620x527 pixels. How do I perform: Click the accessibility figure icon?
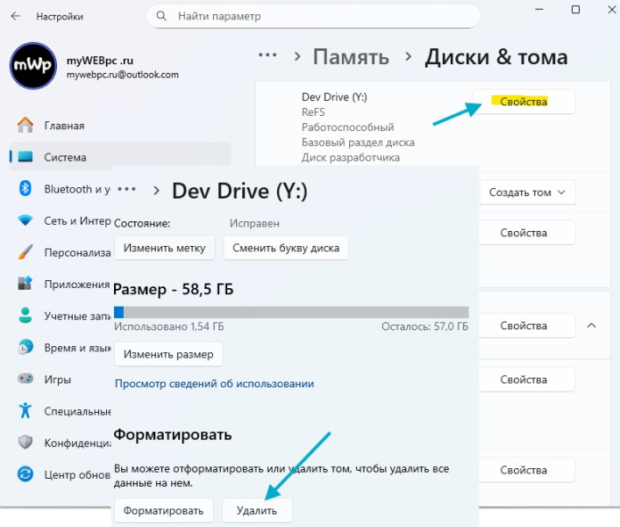coord(25,410)
